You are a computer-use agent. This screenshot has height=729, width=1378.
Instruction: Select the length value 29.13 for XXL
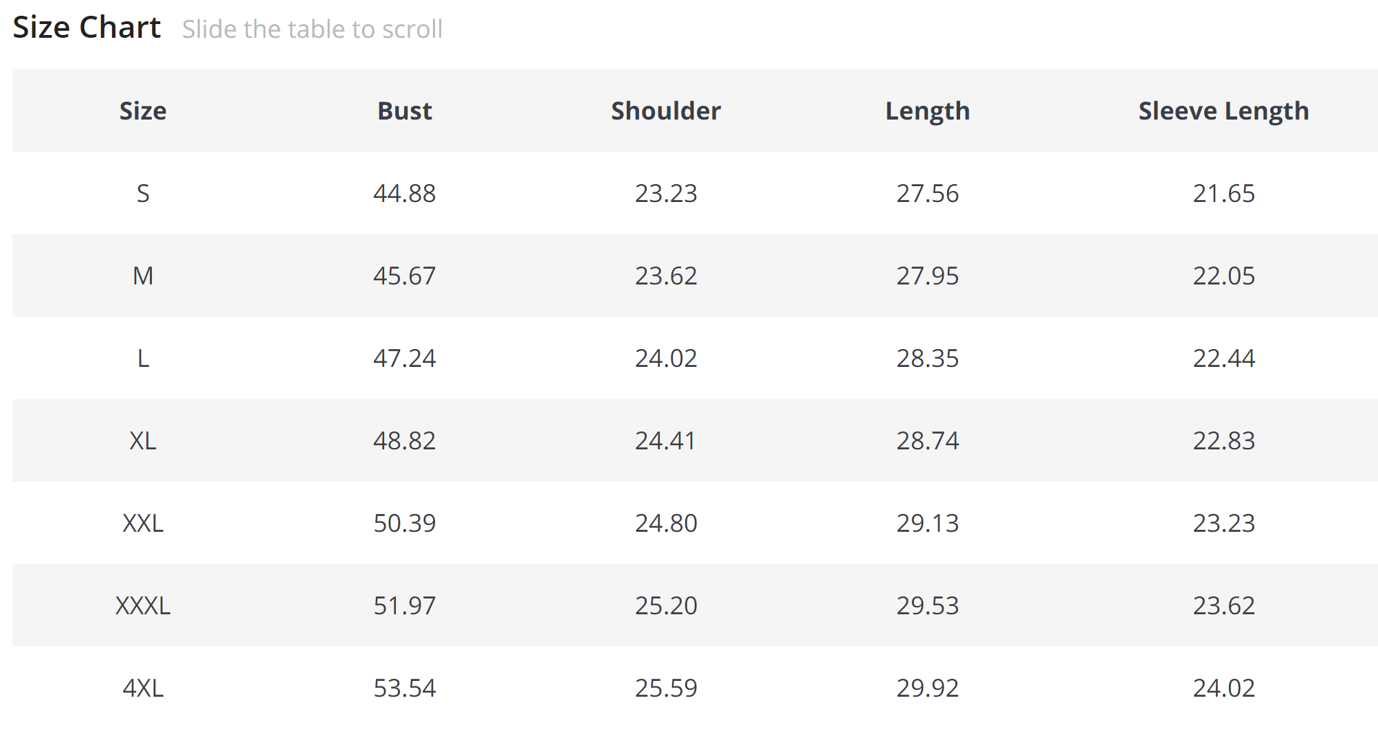click(927, 523)
